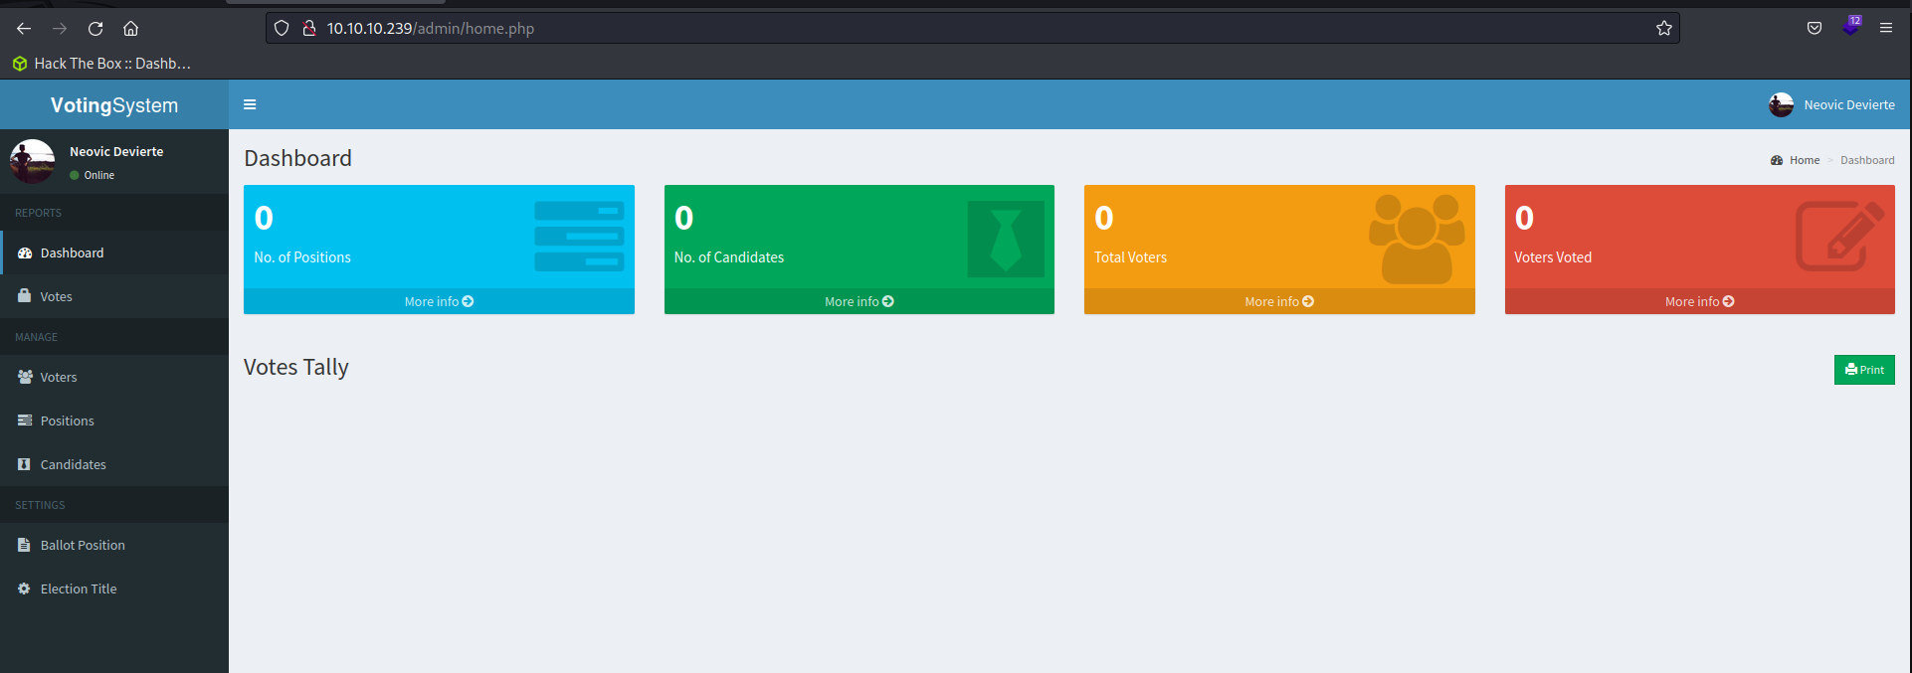Screen dimensions: 1912x673
Task: Open the Neovic Devierte user dropdown
Action: 1831,104
